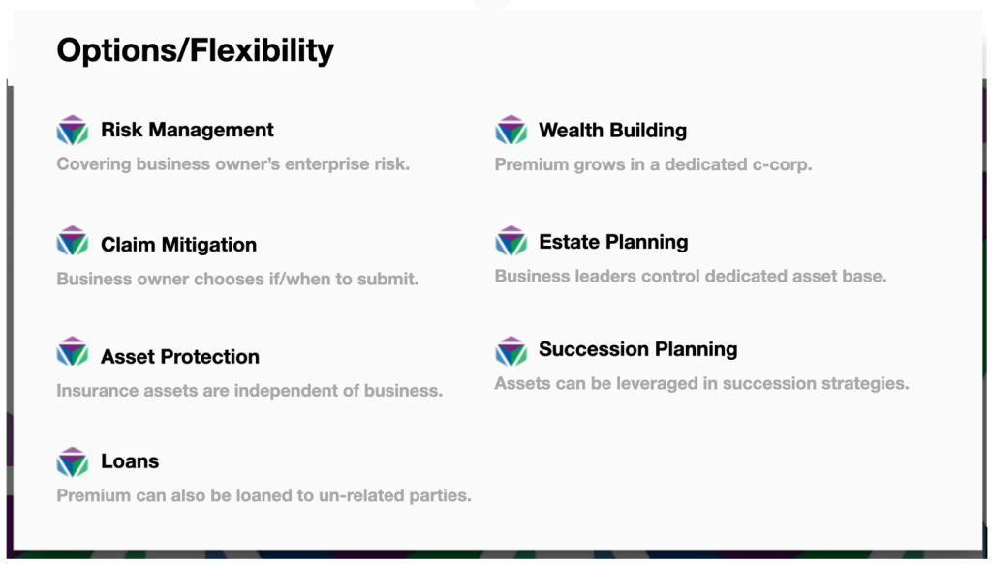Screen dimensions: 992x564
Task: Click the gem icon beside Succession Planning
Action: point(511,352)
